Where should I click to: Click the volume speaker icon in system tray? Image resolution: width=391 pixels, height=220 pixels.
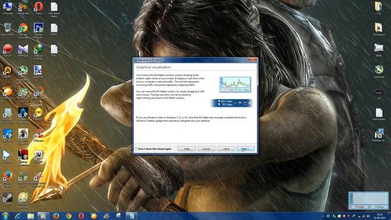(368, 216)
